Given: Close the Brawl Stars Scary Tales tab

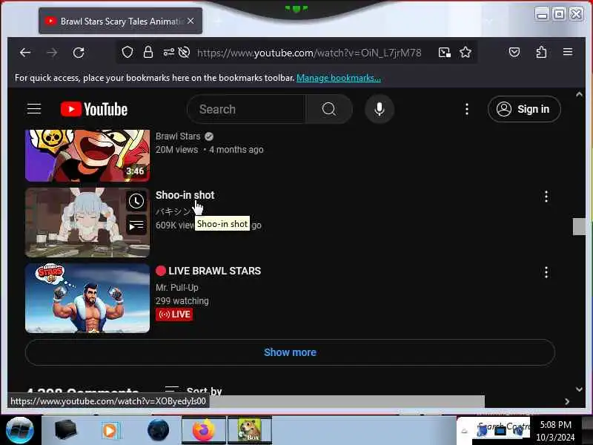Looking at the screenshot, I should 191,21.
